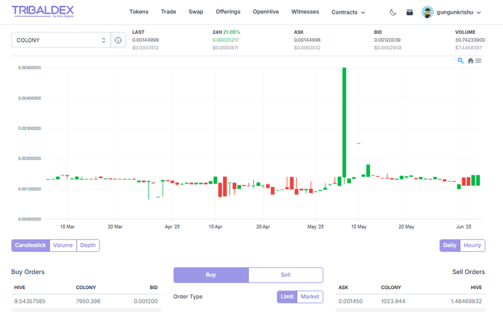This screenshot has width=503, height=312.
Task: Switch chart to Depth view
Action: (x=88, y=245)
